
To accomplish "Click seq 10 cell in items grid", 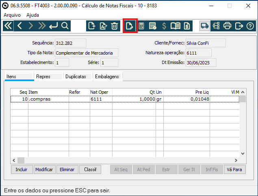I will coord(20,99).
